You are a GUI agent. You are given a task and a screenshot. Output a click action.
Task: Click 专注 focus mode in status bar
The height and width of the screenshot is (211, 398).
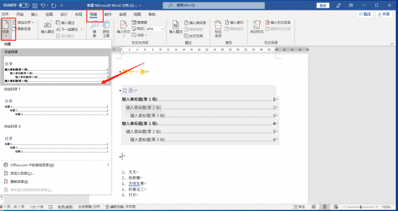tap(299, 207)
